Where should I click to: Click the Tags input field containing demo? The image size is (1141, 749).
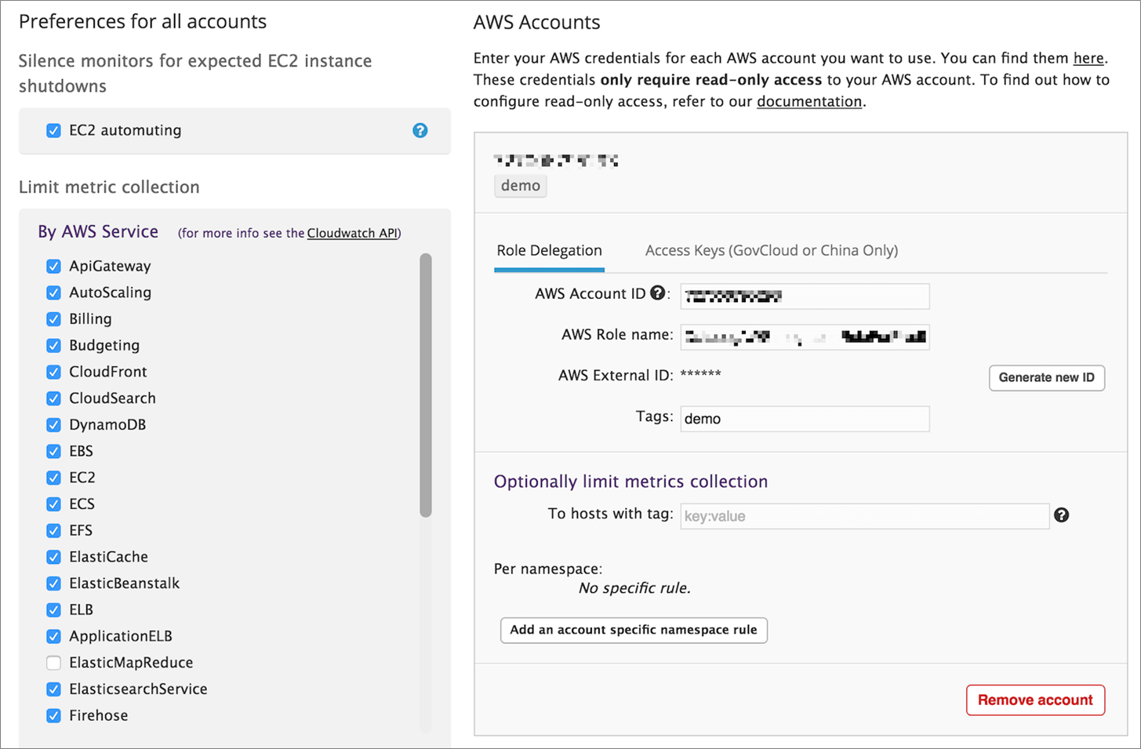point(805,419)
